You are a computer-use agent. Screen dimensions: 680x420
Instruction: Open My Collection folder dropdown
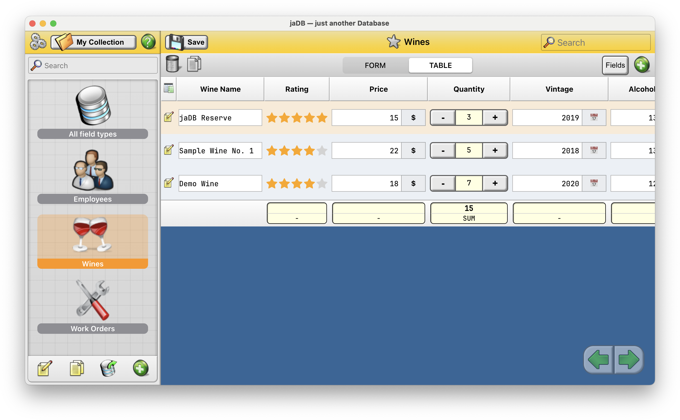click(x=93, y=42)
